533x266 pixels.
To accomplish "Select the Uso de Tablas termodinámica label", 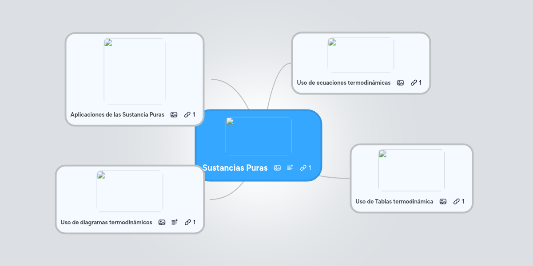I will (x=394, y=201).
